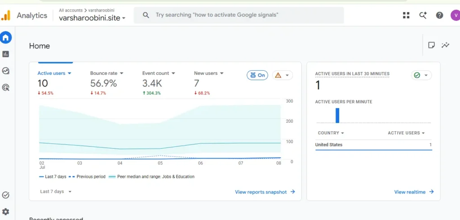The height and width of the screenshot is (220, 460).
Task: Open the account avatar V
Action: click(456, 15)
